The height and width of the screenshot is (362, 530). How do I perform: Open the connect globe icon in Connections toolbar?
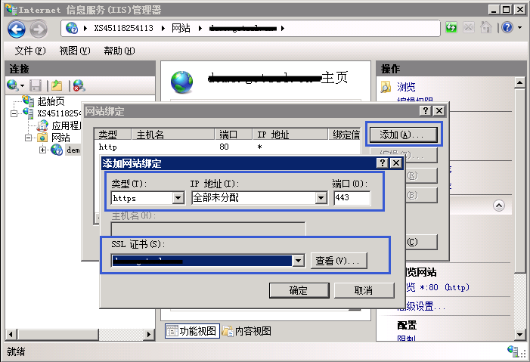(13, 85)
